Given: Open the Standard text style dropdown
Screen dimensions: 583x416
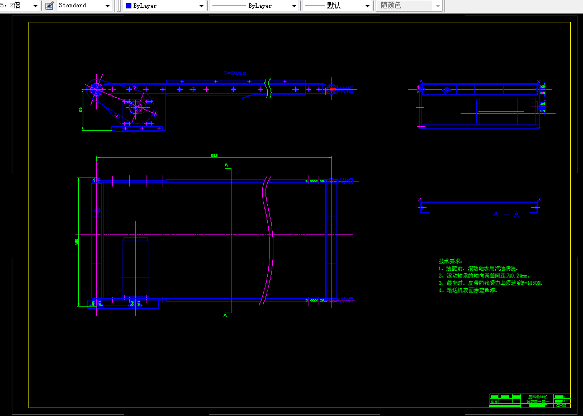Looking at the screenshot, I should (x=84, y=6).
